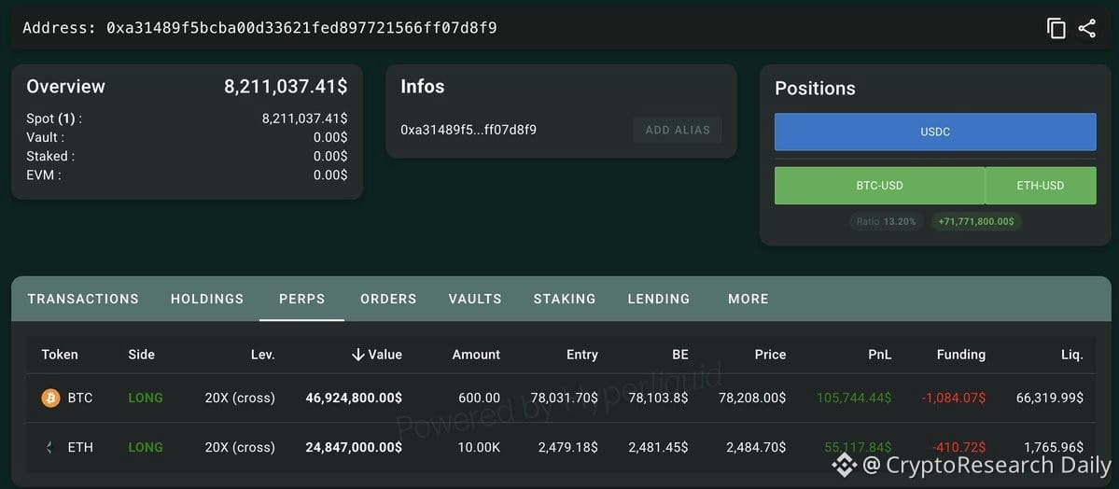Screen dimensions: 1119x489
Task: Click the Ratio 13.20% badge
Action: coord(887,221)
